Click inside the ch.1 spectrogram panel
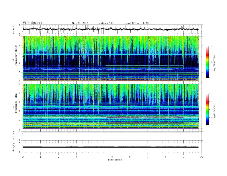Image resolution: width=227 pixels, height=176 pixels. (111, 59)
